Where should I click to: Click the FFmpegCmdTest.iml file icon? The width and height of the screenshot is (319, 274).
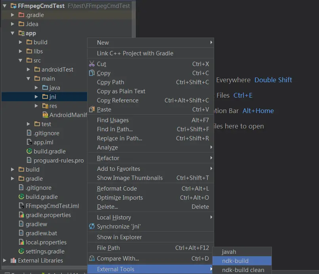point(21,206)
